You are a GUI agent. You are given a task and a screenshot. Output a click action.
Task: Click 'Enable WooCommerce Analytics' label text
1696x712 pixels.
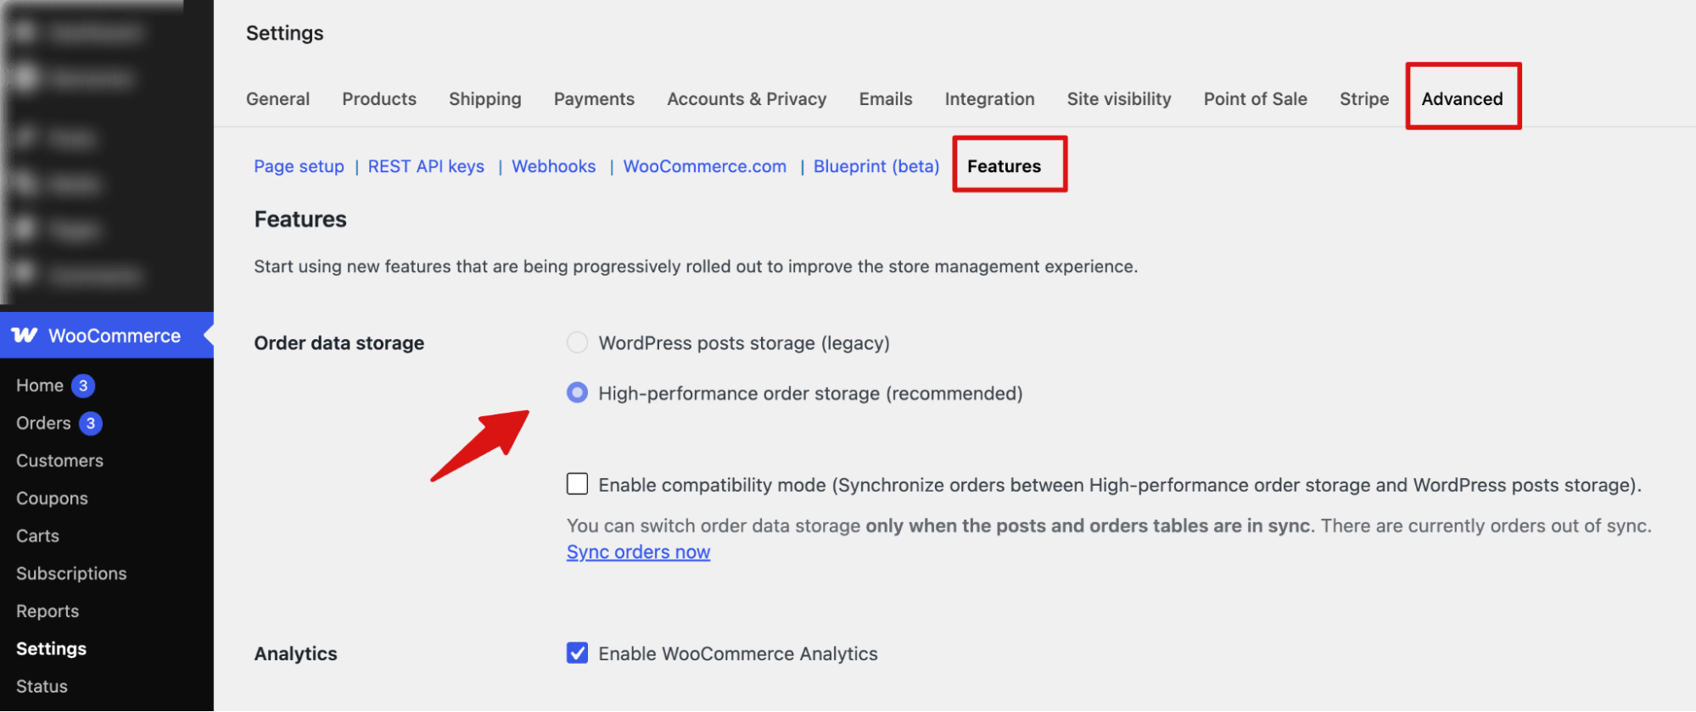(738, 654)
